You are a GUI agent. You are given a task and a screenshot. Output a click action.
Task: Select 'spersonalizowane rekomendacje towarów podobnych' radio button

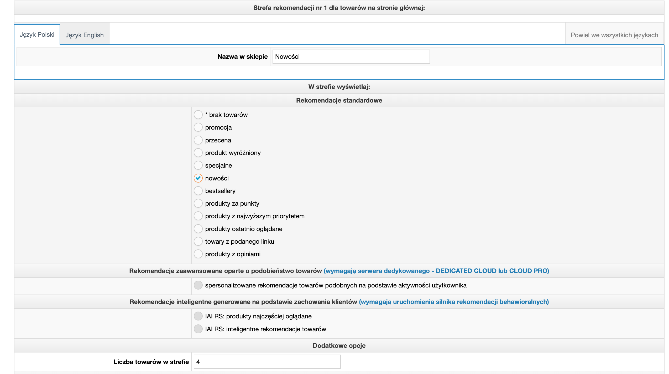(198, 285)
